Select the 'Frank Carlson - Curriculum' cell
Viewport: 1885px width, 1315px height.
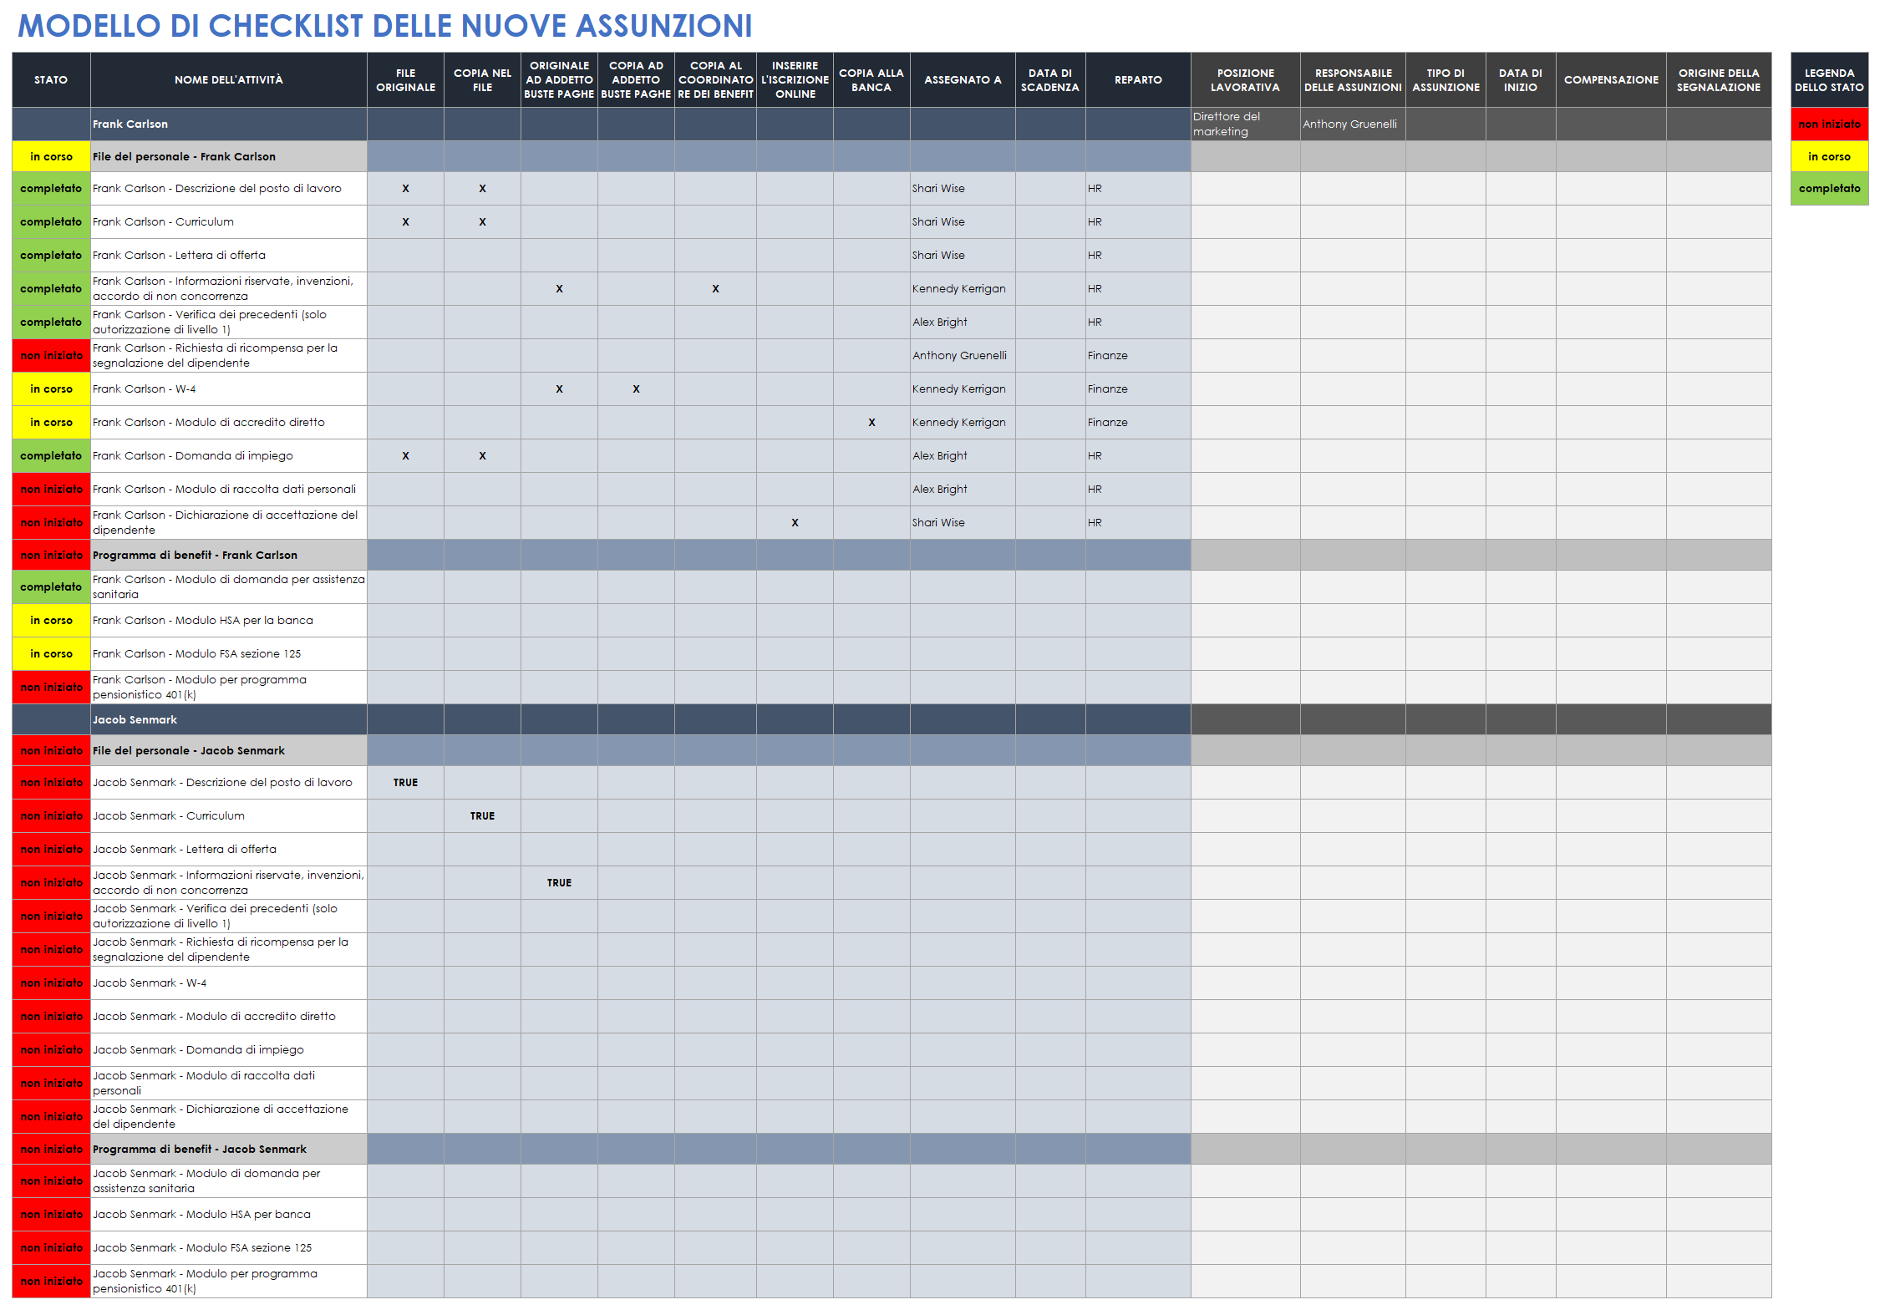tap(228, 221)
